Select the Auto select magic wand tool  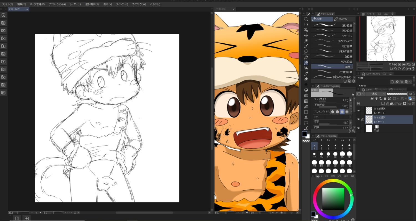click(x=306, y=41)
